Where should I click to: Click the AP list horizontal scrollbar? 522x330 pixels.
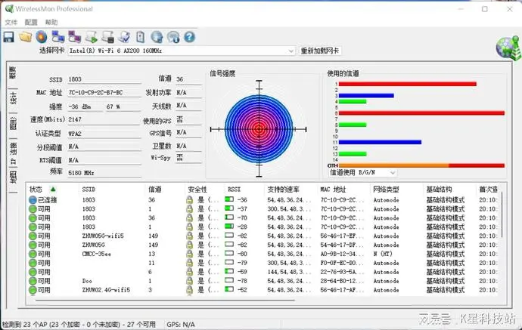(x=165, y=300)
